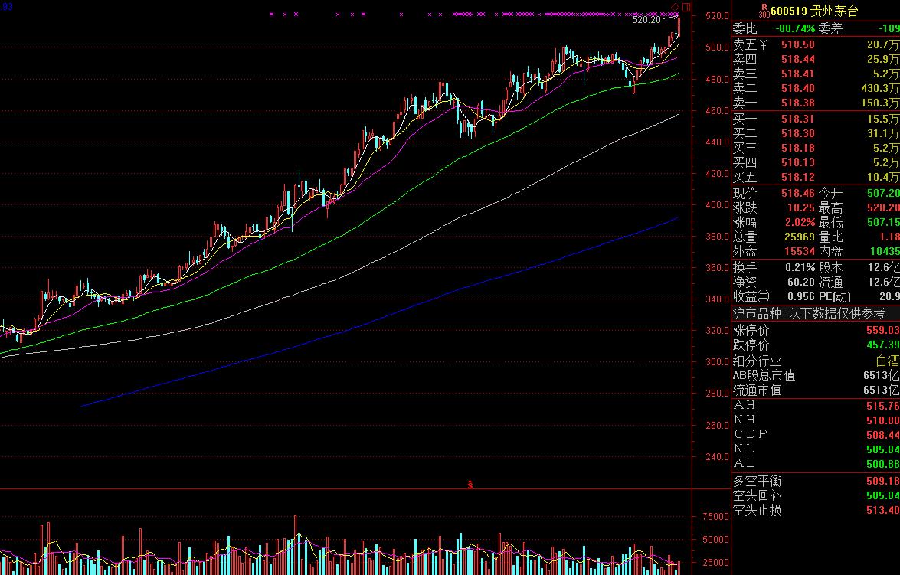The width and height of the screenshot is (900, 575).
Task: Click the 520.20 high price arrow label
Action: pos(650,21)
